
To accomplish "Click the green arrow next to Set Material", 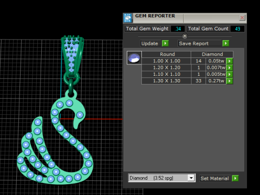I will (235, 178).
